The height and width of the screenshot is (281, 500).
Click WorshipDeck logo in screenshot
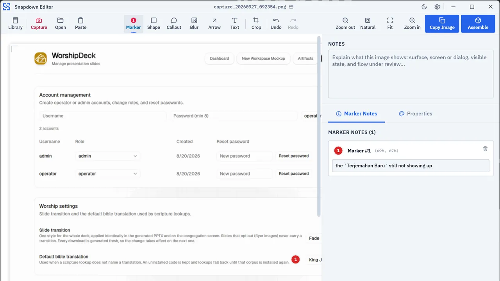(x=41, y=59)
